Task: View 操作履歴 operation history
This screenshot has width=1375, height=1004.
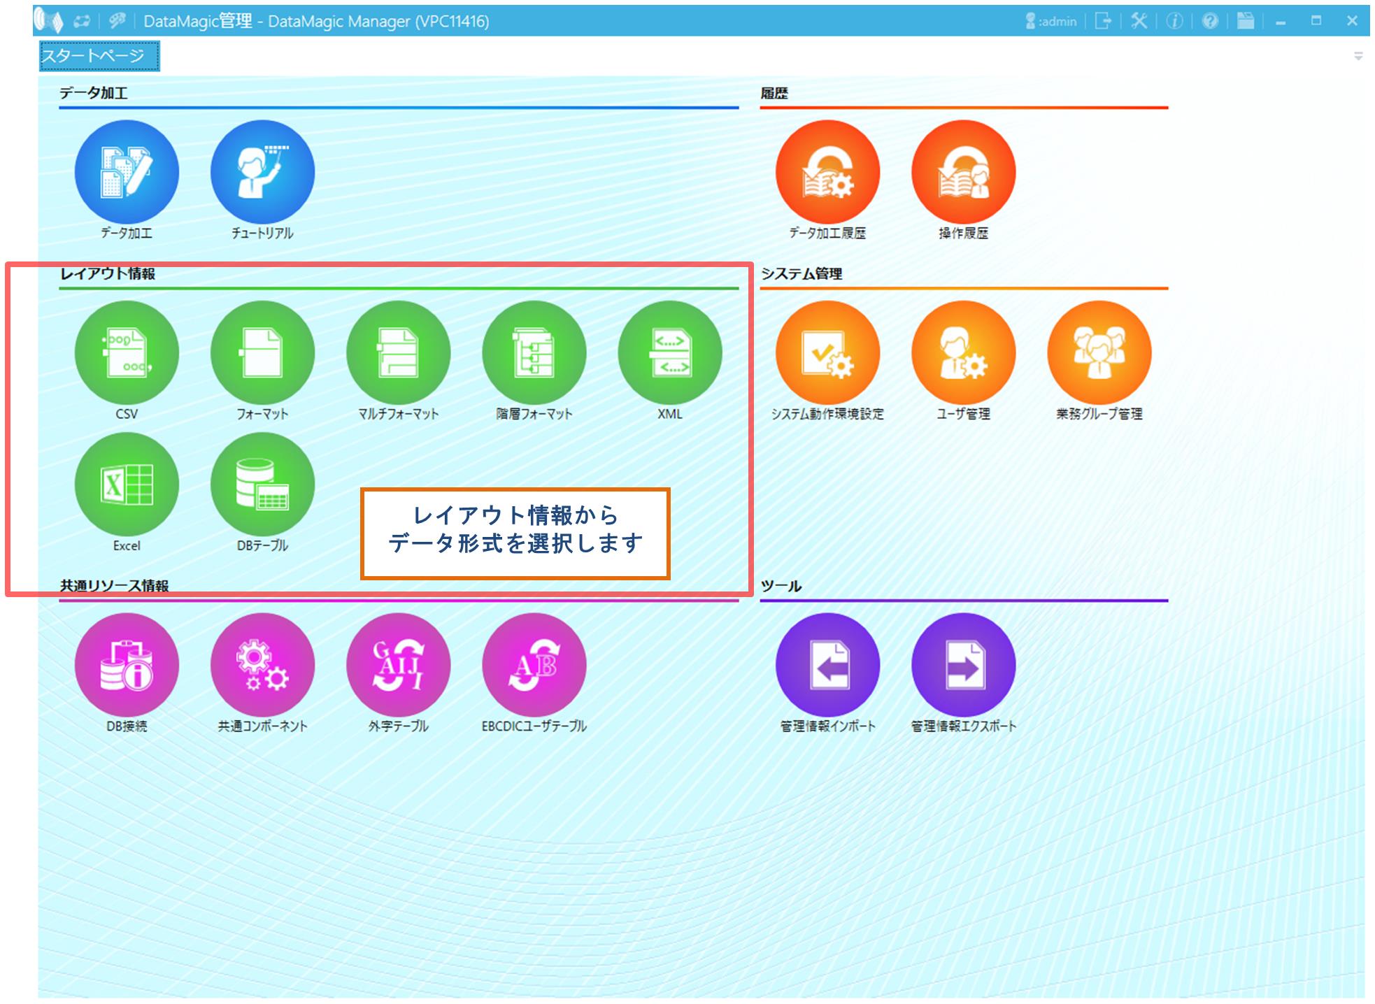Action: click(963, 172)
